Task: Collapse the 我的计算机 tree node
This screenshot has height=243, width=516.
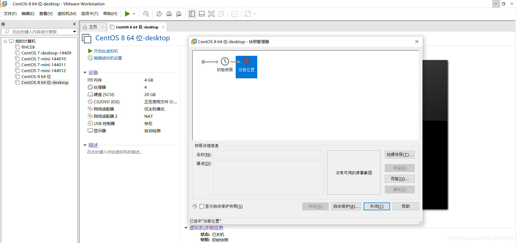Action: 5,41
